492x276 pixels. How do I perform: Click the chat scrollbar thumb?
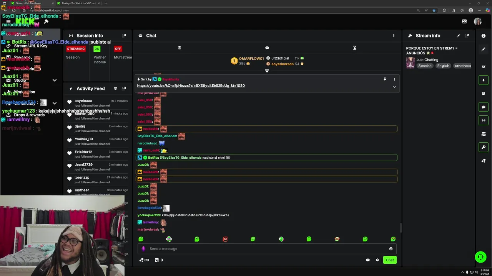coord(401,228)
